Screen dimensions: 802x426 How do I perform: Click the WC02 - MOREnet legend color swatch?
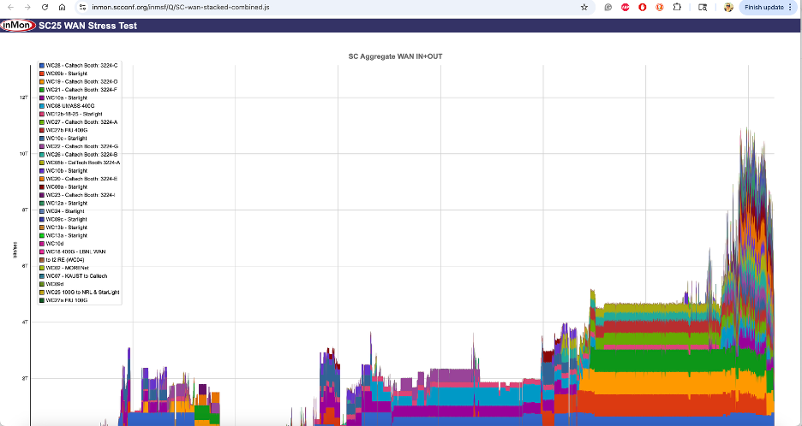42,268
